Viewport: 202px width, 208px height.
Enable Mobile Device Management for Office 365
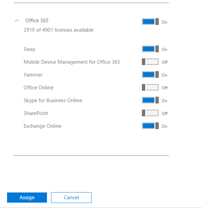pyautogui.click(x=150, y=62)
